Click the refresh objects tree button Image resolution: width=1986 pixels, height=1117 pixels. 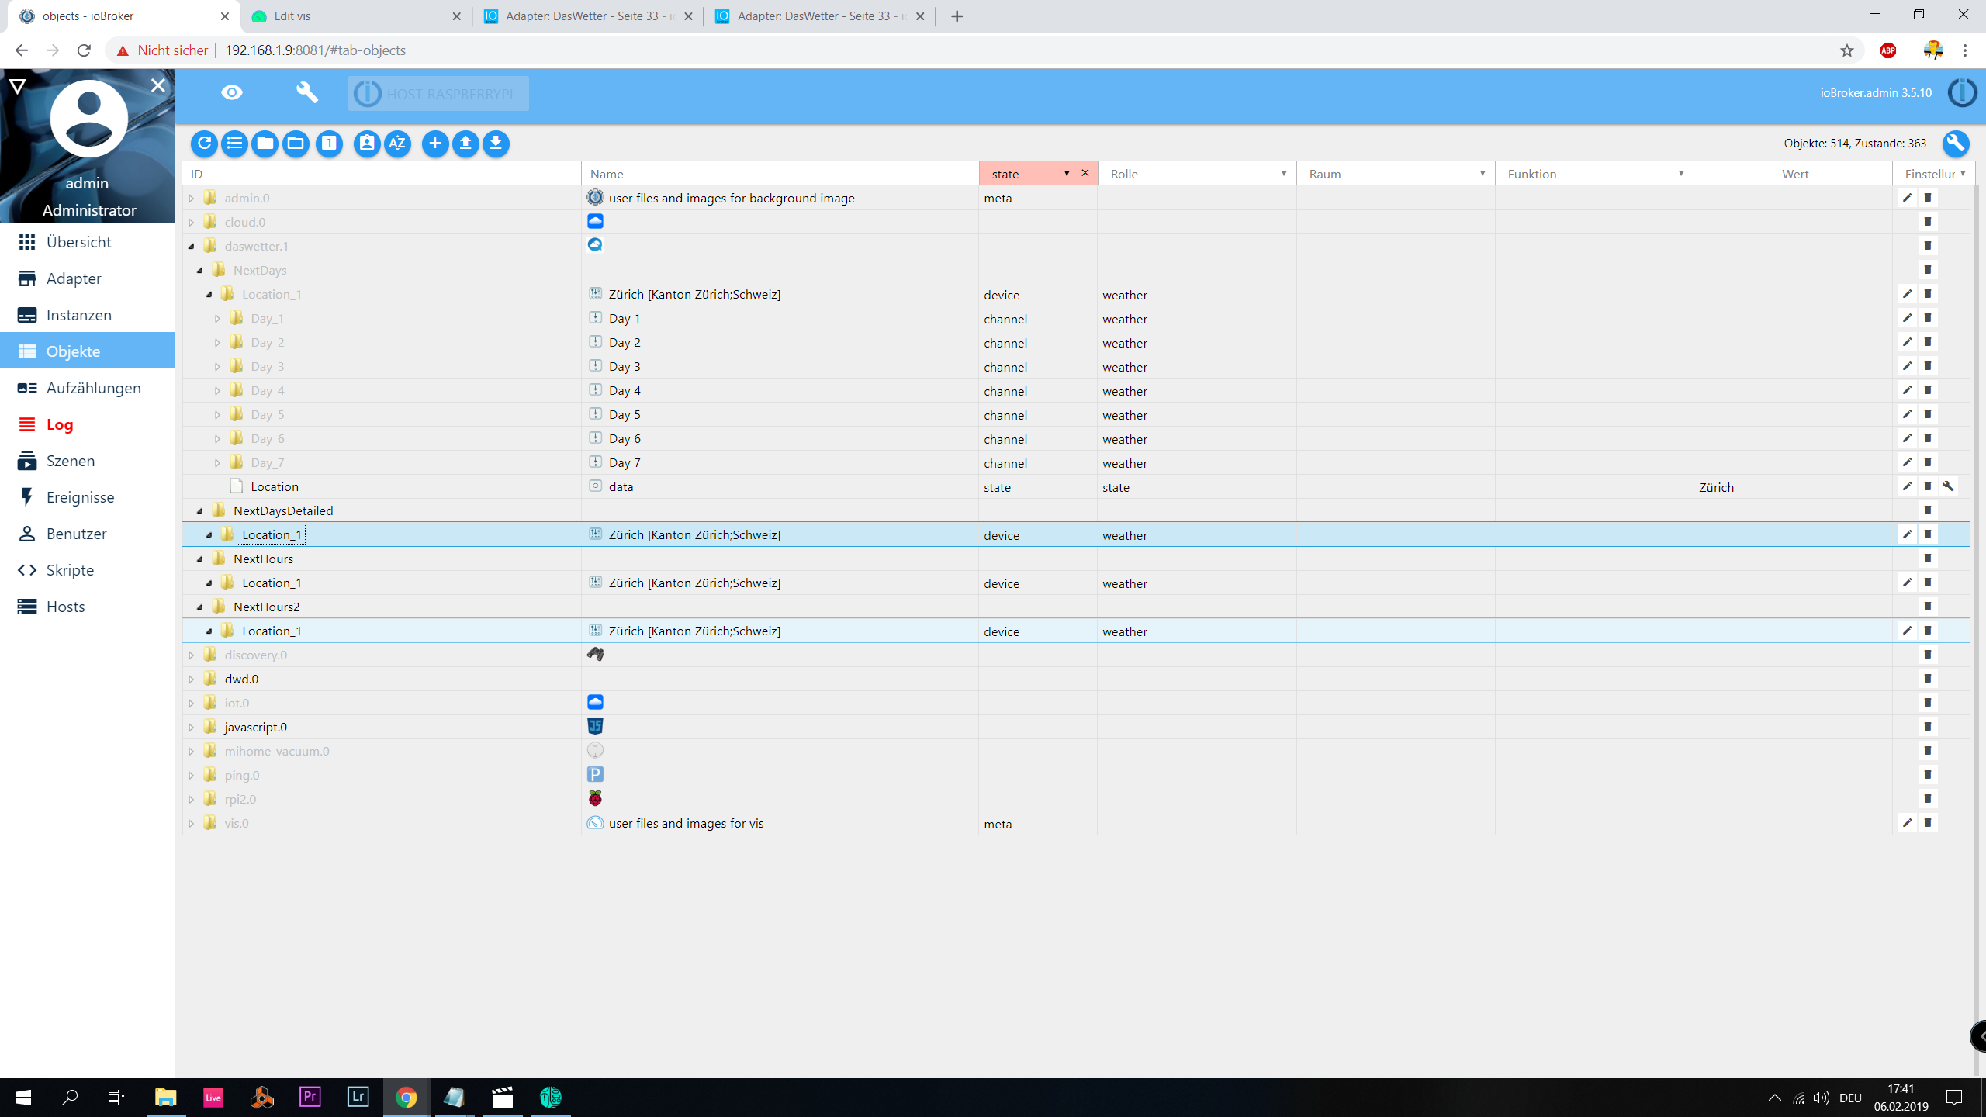click(x=204, y=144)
